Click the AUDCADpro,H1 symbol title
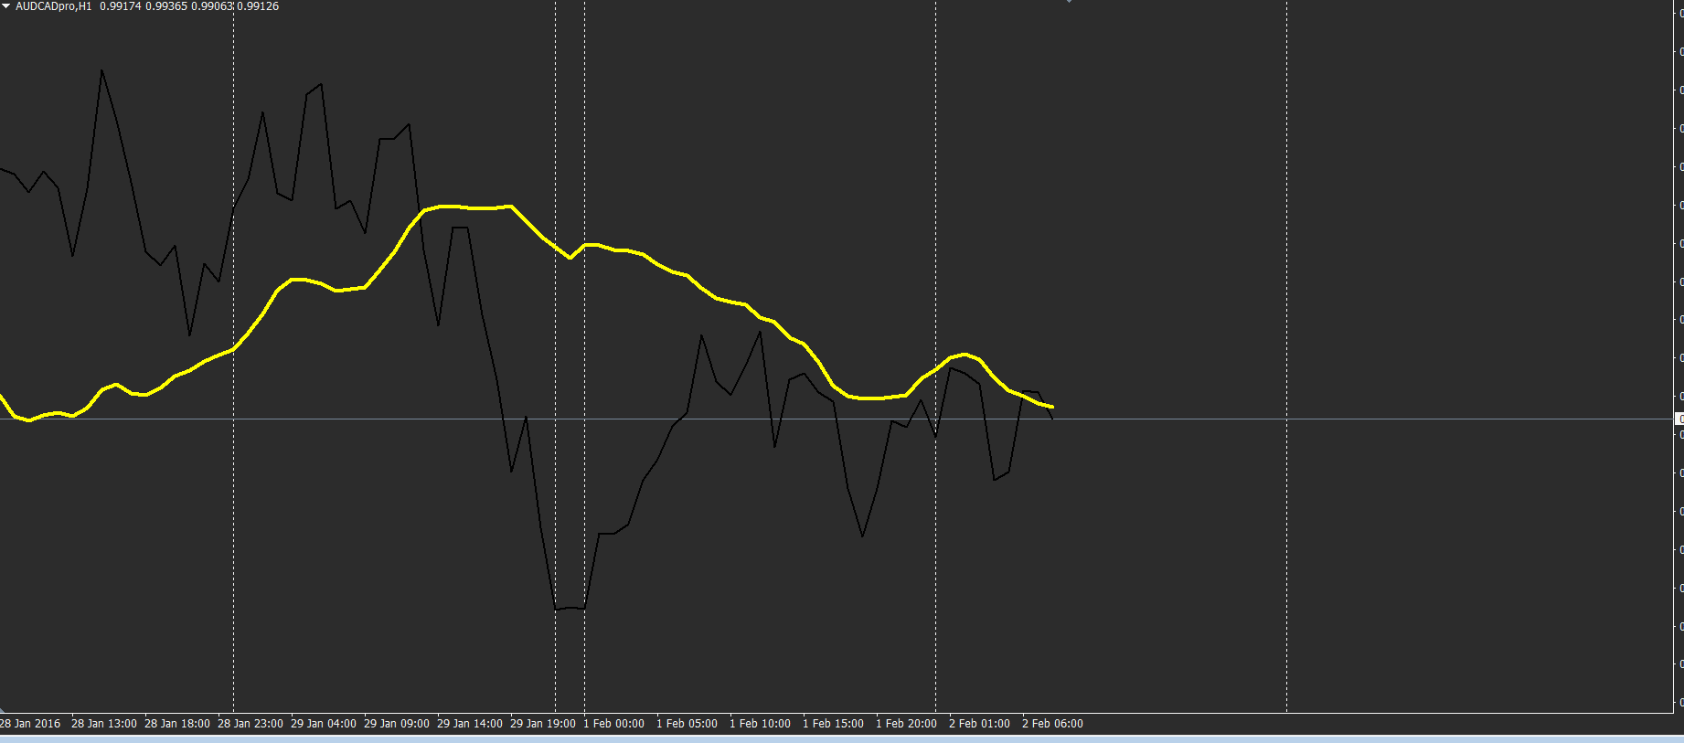Image resolution: width=1684 pixels, height=743 pixels. (x=54, y=6)
